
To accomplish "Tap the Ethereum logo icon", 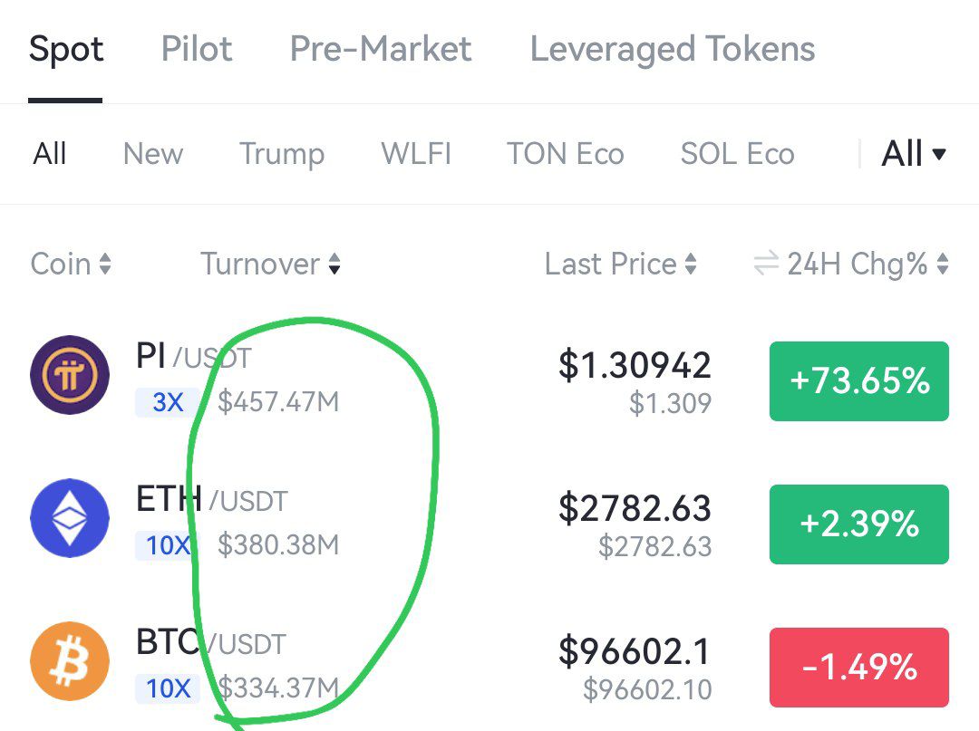I will (70, 518).
